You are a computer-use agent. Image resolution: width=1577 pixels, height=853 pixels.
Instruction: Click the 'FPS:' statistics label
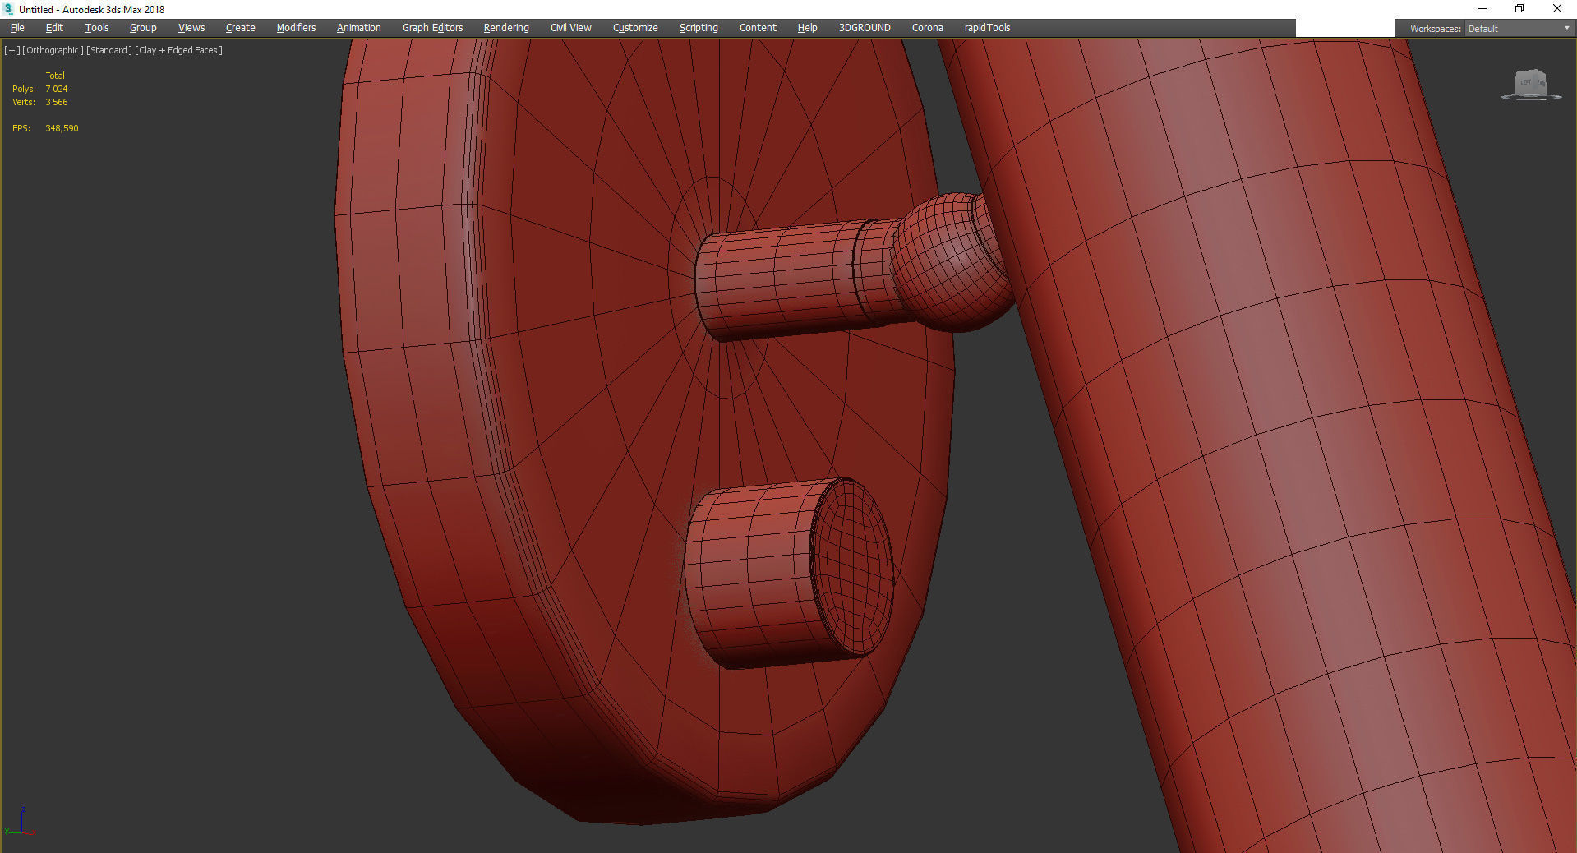pyautogui.click(x=21, y=128)
